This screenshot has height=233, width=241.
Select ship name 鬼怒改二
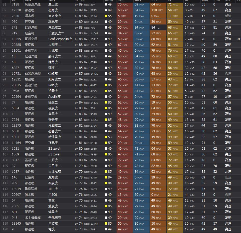click(55, 28)
